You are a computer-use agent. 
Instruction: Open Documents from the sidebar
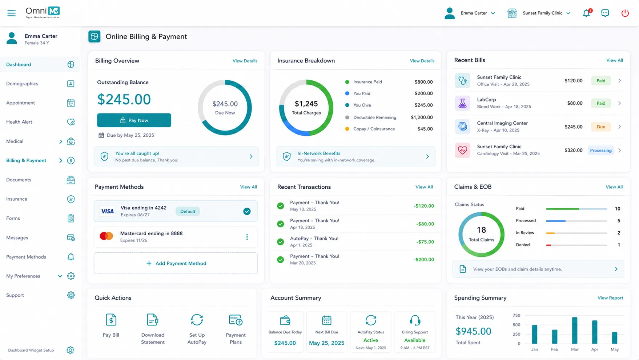40,180
